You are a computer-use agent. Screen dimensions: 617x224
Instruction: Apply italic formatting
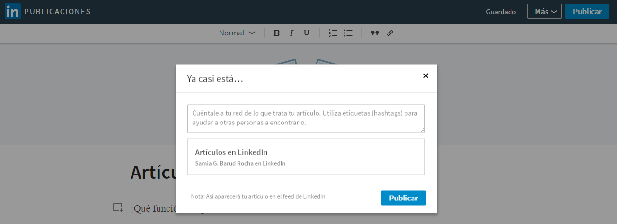click(x=291, y=33)
